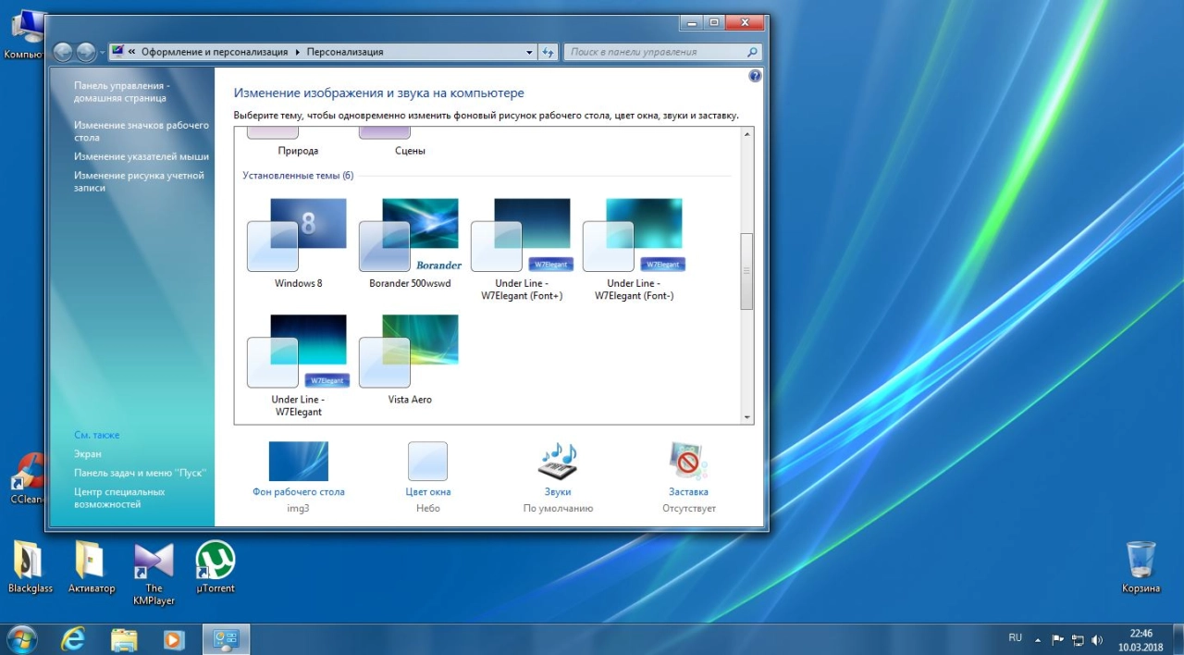Viewport: 1184px width, 655px height.
Task: Open 'Изменение рисунка учетной записи' link
Action: point(139,181)
